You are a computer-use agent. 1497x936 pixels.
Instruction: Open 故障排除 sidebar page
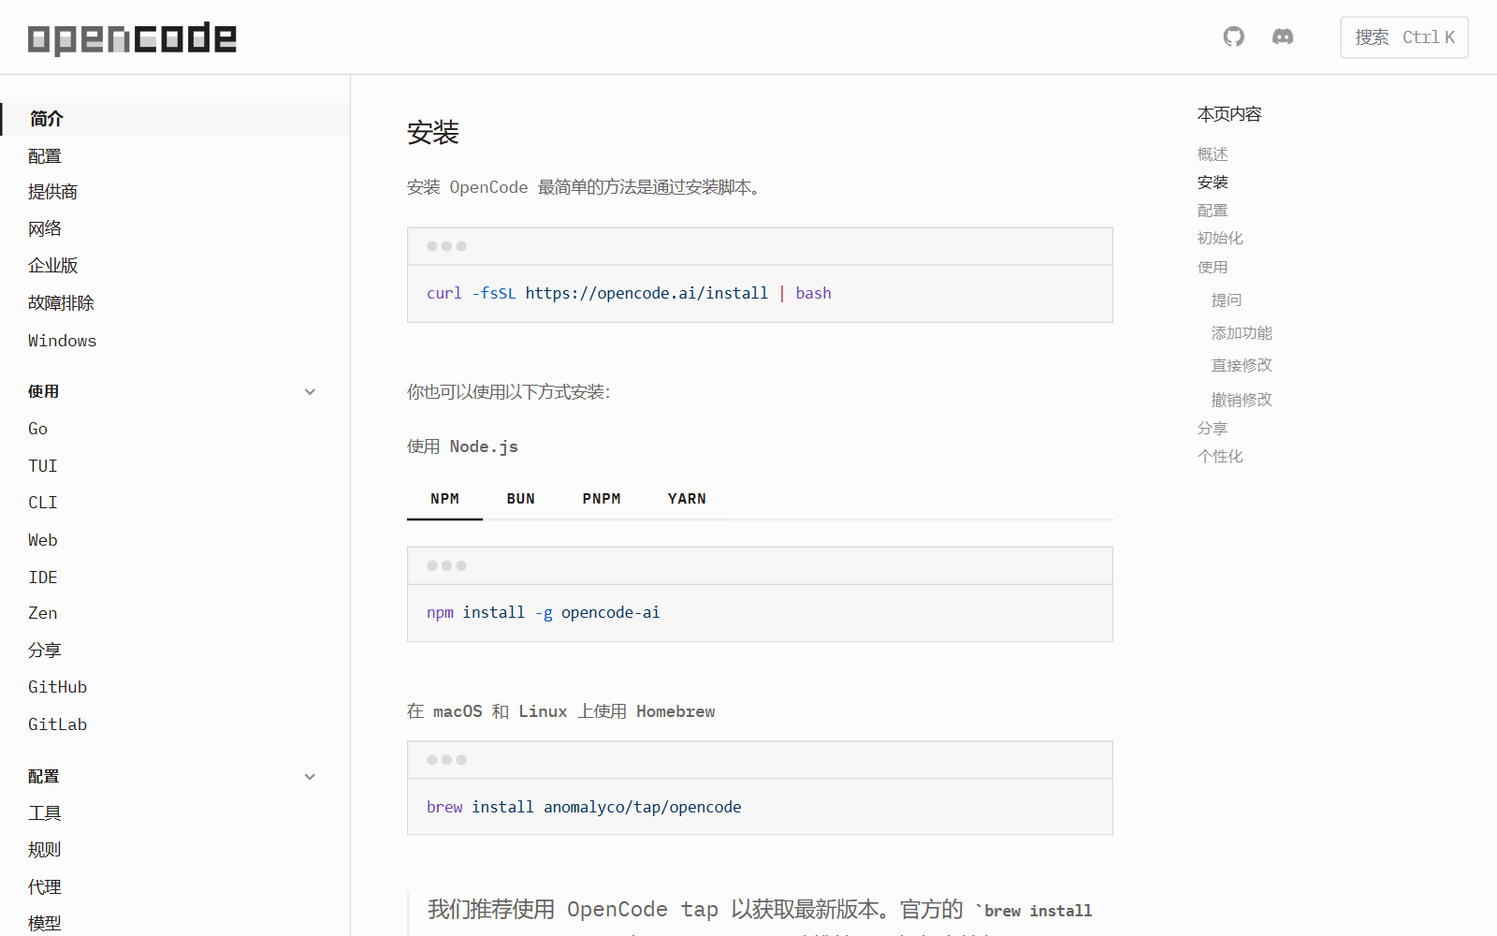point(62,303)
